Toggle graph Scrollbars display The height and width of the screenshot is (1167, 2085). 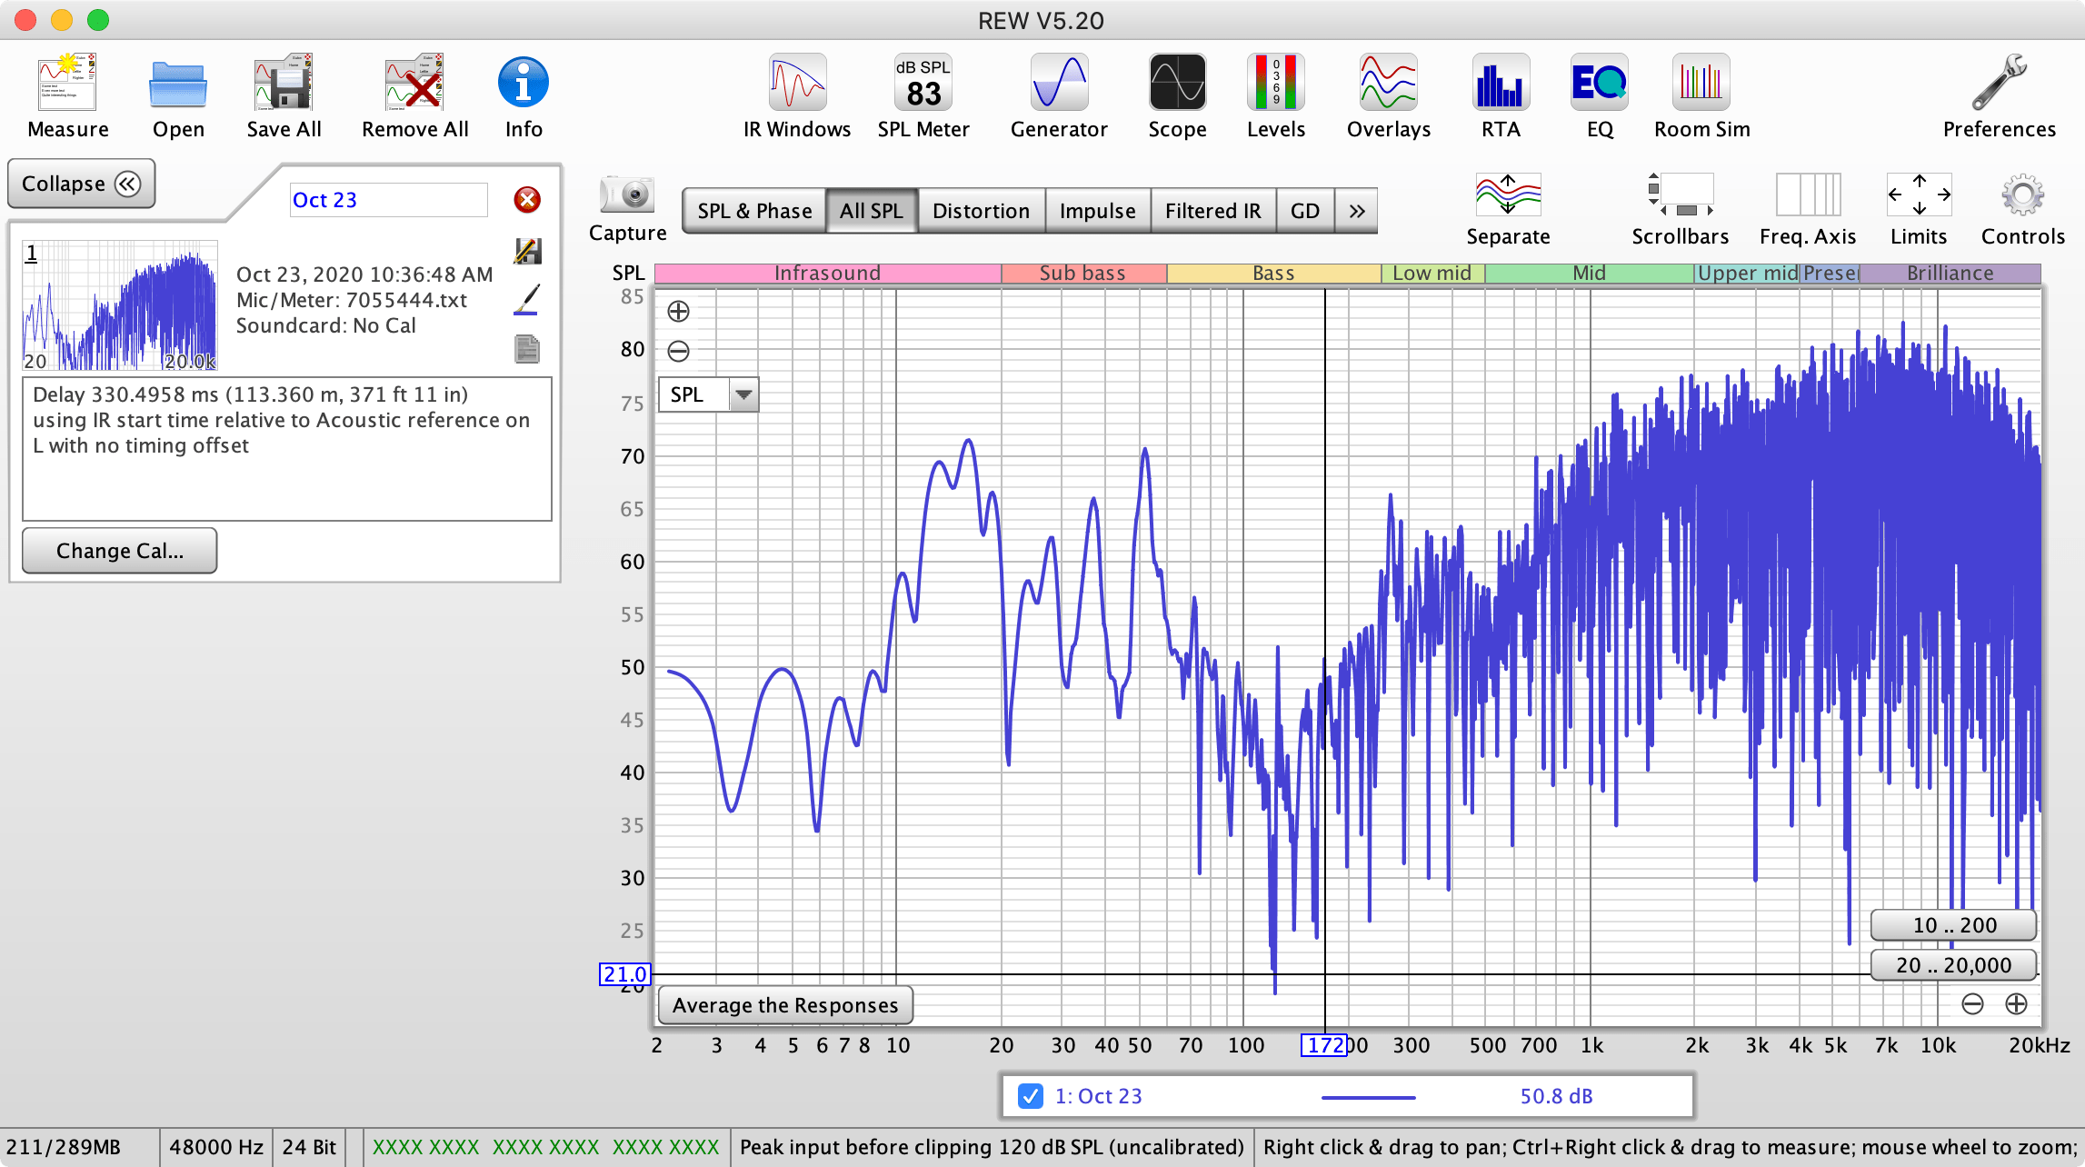1680,209
